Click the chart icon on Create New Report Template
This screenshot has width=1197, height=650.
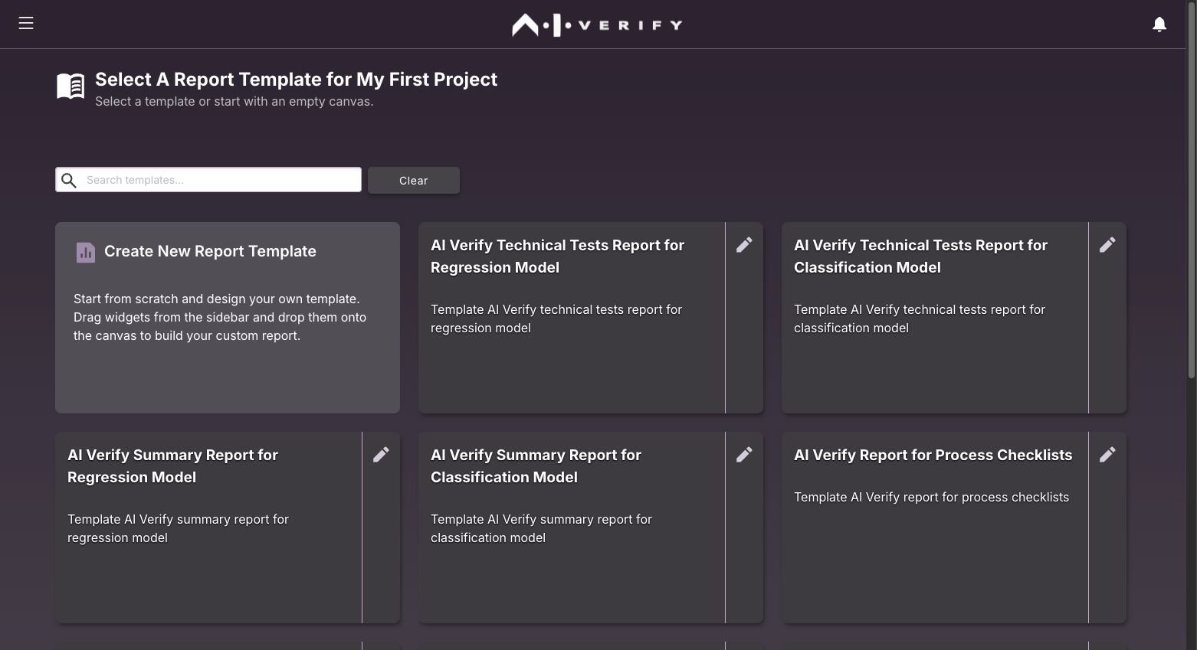click(86, 252)
